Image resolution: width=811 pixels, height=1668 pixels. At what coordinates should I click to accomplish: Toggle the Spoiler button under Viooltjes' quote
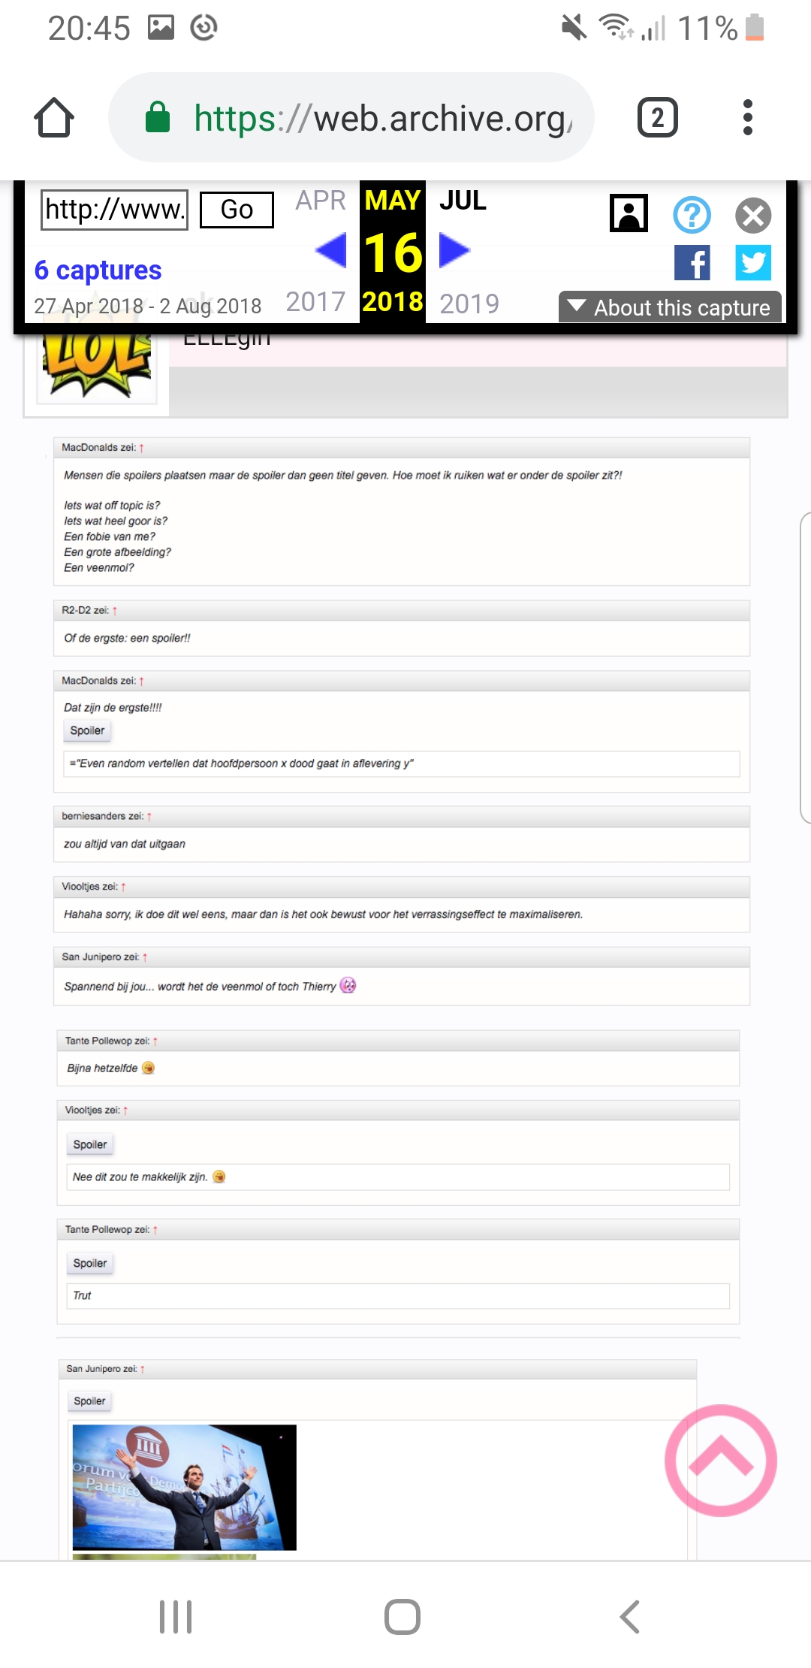[90, 1144]
